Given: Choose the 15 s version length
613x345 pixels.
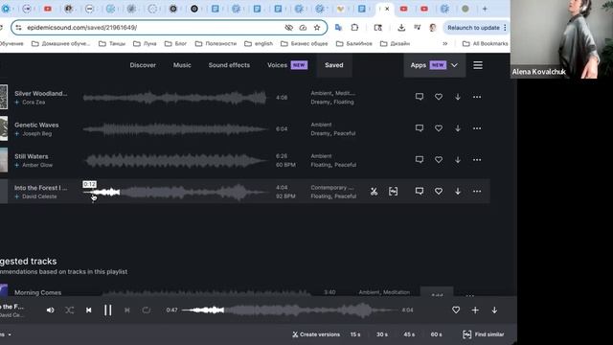Looking at the screenshot, I should coord(355,334).
